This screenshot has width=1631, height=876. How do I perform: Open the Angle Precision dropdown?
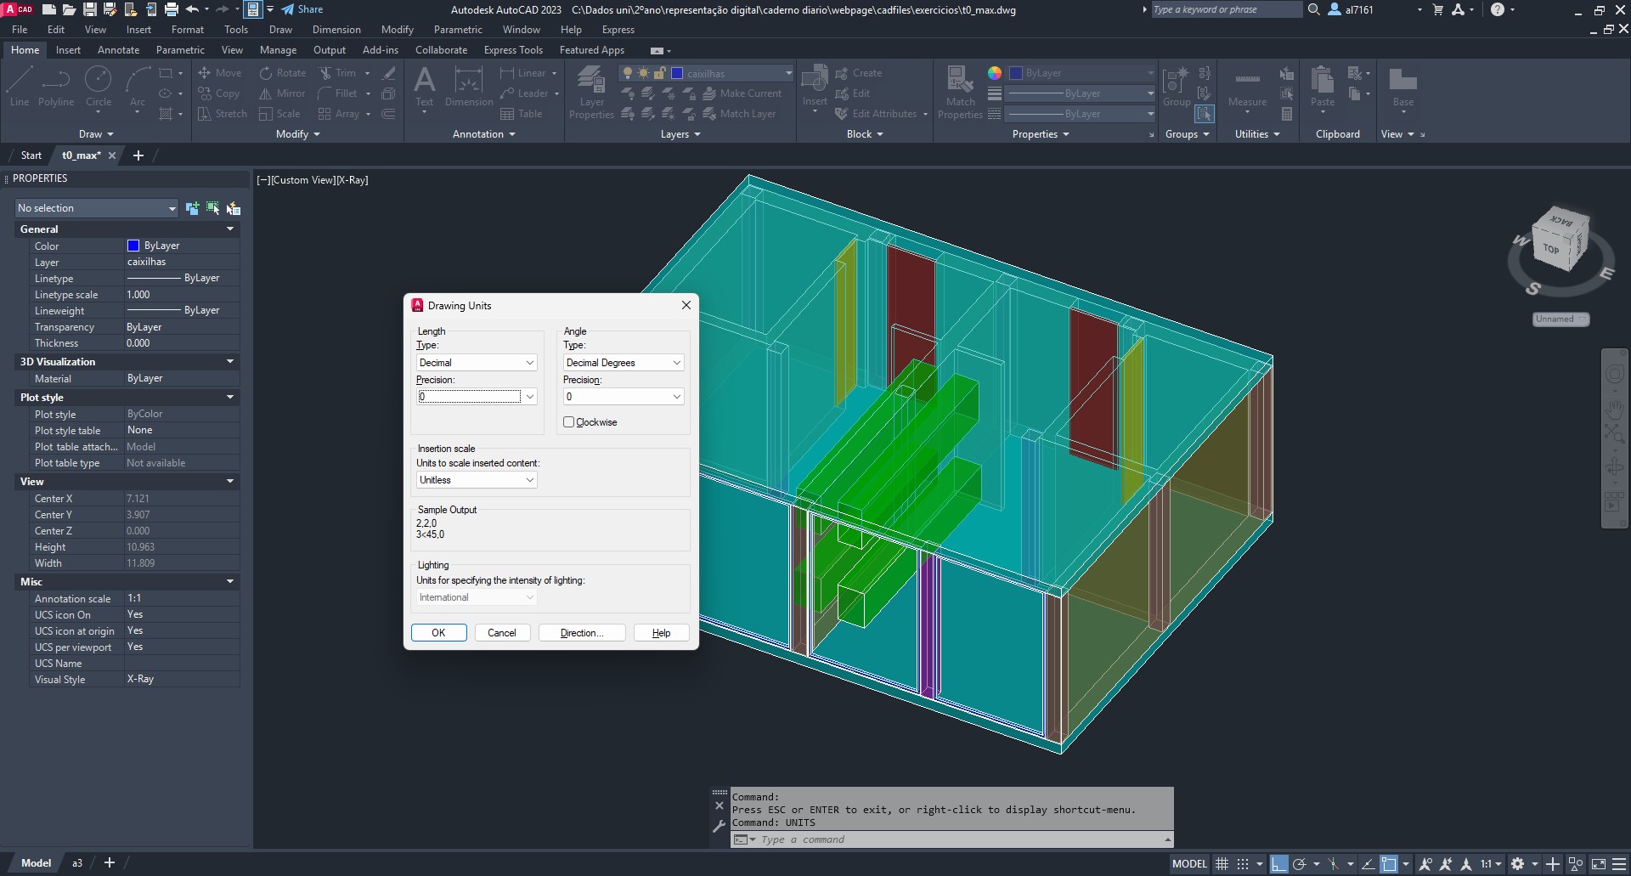624,397
